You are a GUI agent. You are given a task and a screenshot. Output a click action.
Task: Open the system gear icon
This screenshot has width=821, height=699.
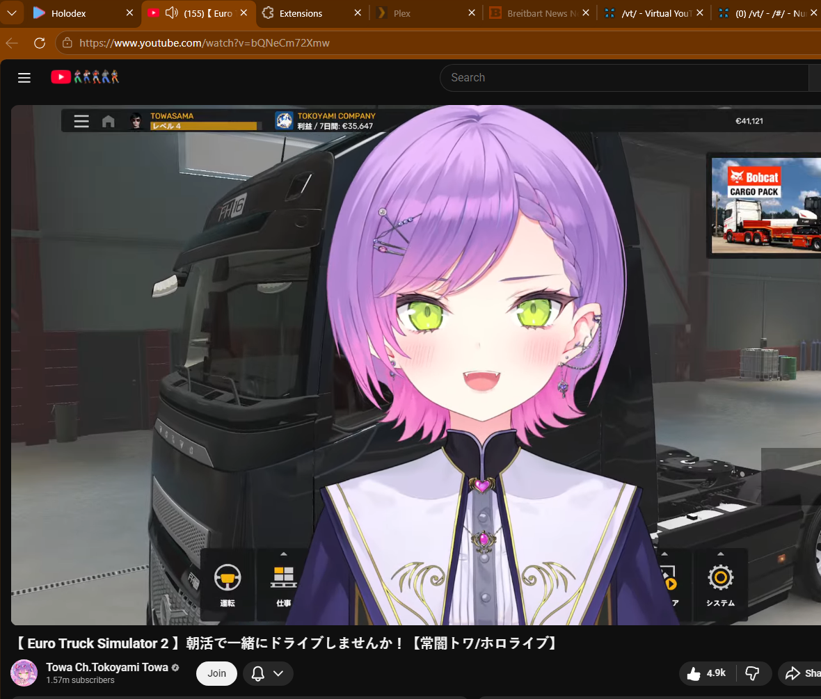[x=721, y=577]
